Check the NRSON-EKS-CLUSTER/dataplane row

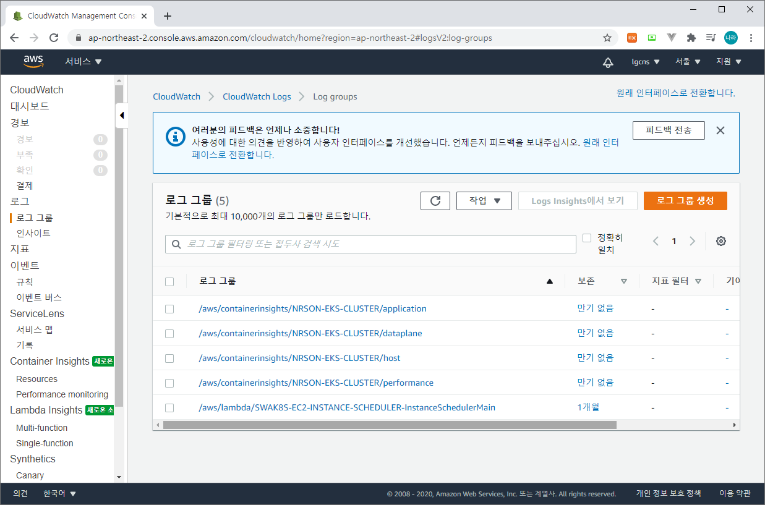169,334
